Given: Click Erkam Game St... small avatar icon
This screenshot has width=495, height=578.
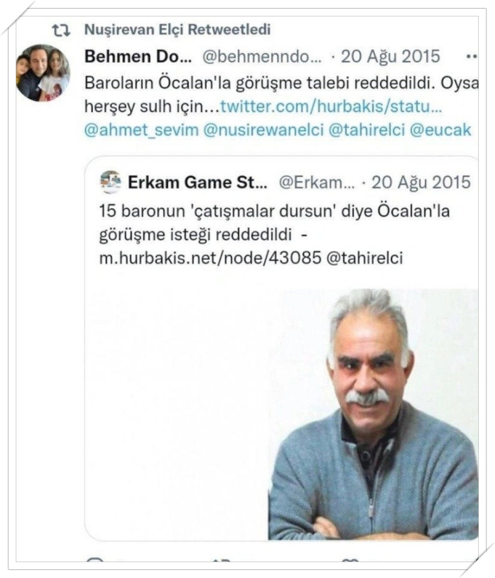Looking at the screenshot, I should tap(111, 183).
